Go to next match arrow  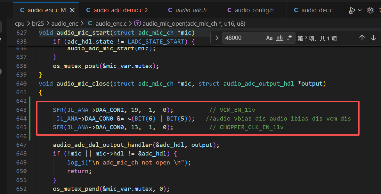coord(373,38)
